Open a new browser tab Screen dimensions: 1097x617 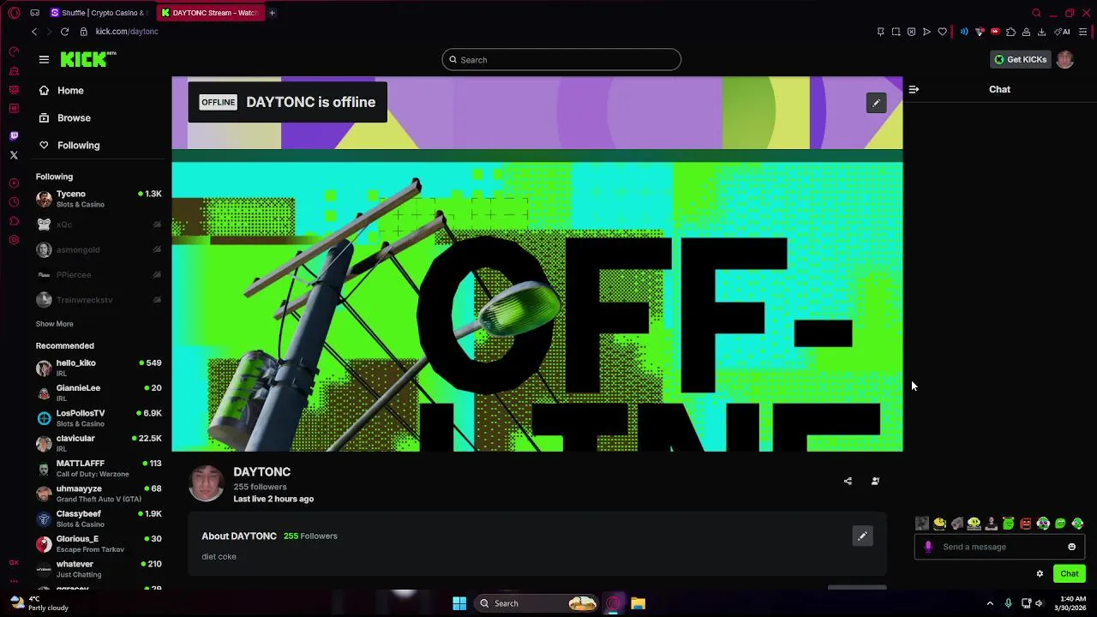click(x=272, y=13)
